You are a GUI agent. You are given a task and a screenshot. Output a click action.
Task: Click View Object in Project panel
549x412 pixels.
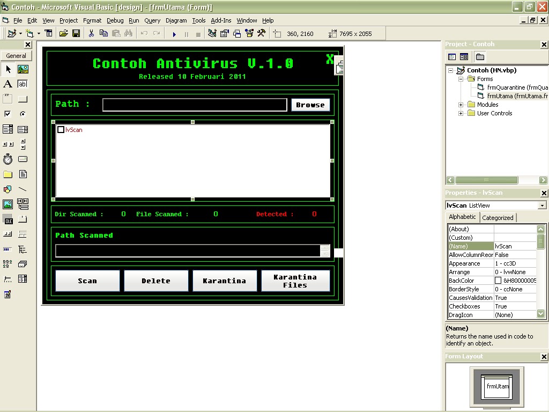click(x=464, y=57)
